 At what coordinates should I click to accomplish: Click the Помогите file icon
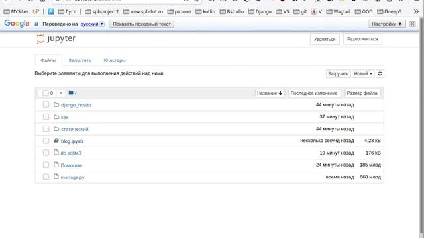pos(56,165)
